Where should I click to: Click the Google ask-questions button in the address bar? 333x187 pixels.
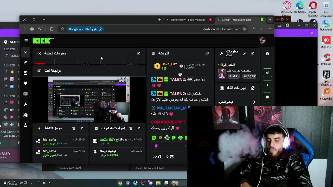point(85,29)
